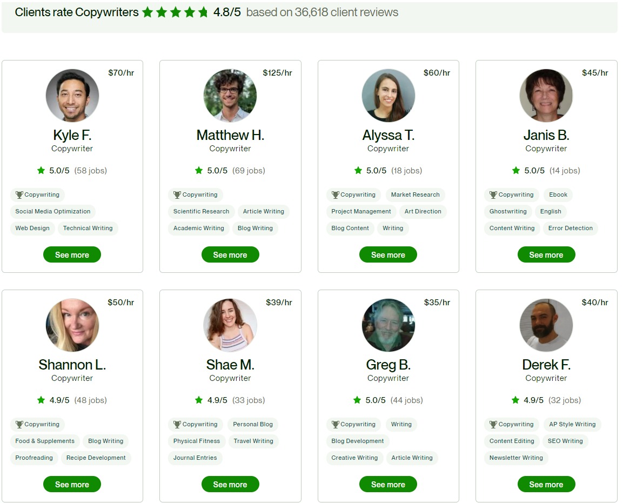
Task: Open See more for Matthew H.
Action: pyautogui.click(x=230, y=254)
